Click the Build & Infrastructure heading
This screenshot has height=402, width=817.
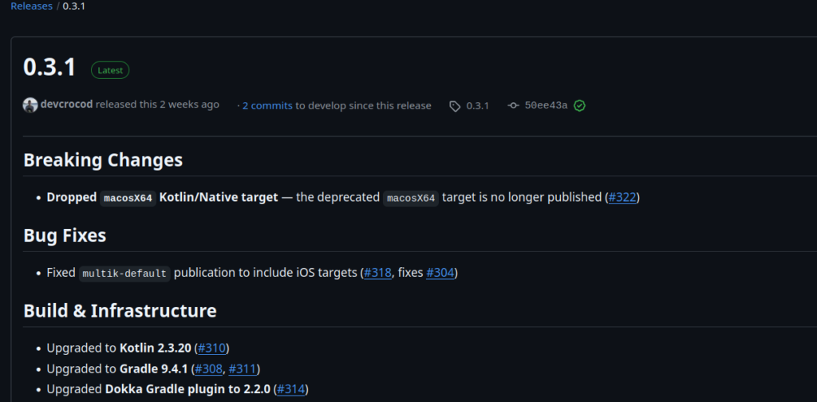120,311
